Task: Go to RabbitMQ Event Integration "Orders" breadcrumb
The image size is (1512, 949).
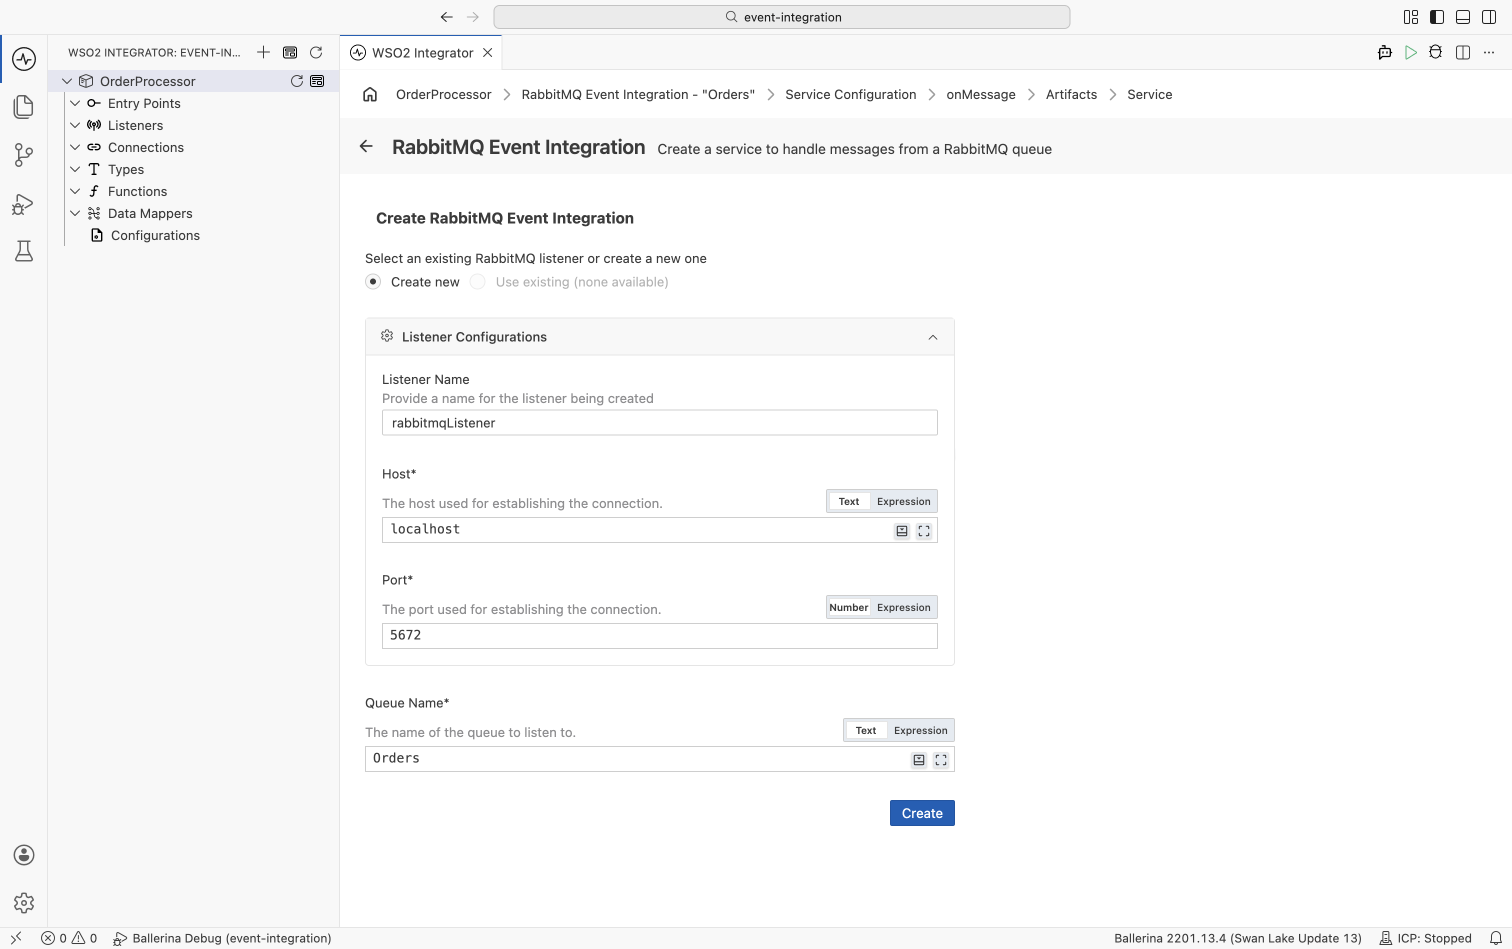Action: tap(637, 94)
